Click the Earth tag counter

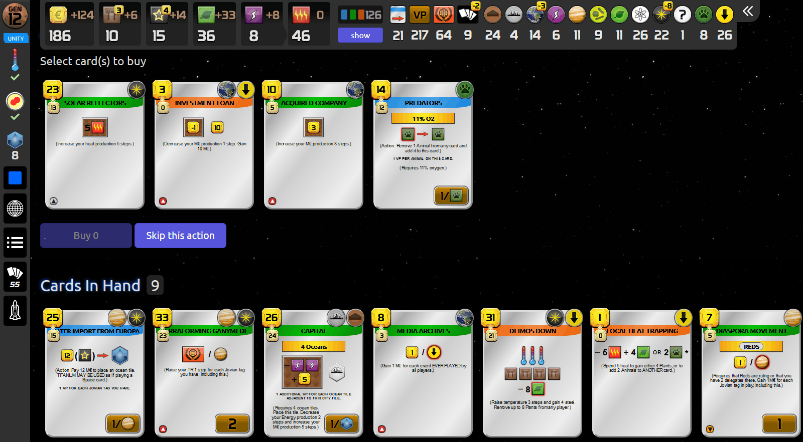coord(535,15)
